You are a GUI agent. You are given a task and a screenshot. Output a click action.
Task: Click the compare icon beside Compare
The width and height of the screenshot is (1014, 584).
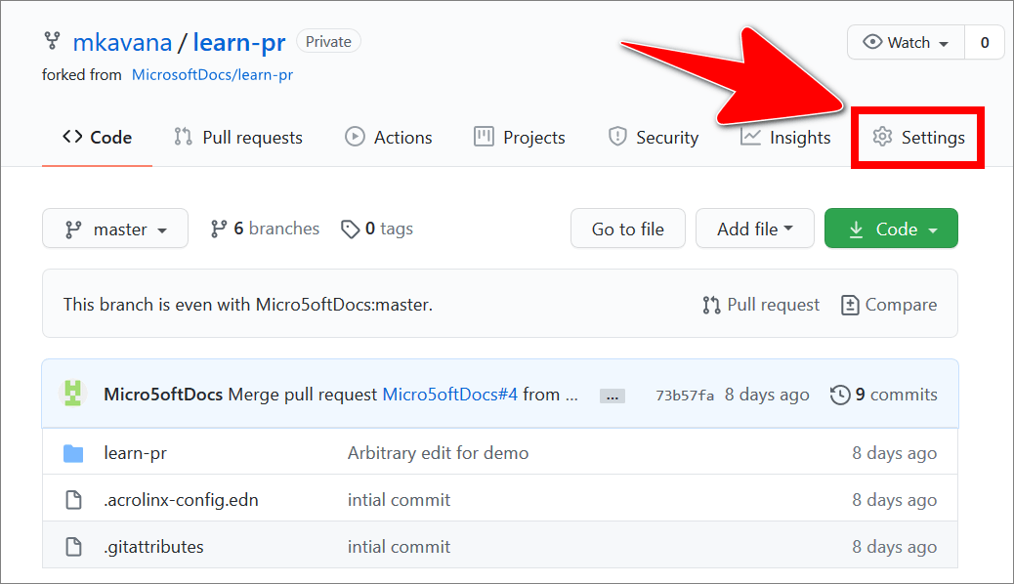coord(850,305)
